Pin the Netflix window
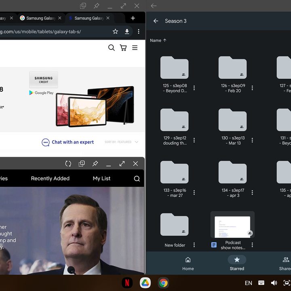 (x=95, y=164)
